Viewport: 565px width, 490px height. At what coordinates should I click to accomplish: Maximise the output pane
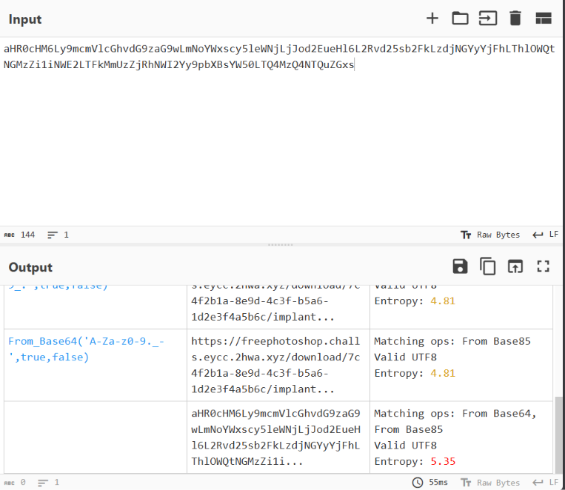tap(543, 266)
